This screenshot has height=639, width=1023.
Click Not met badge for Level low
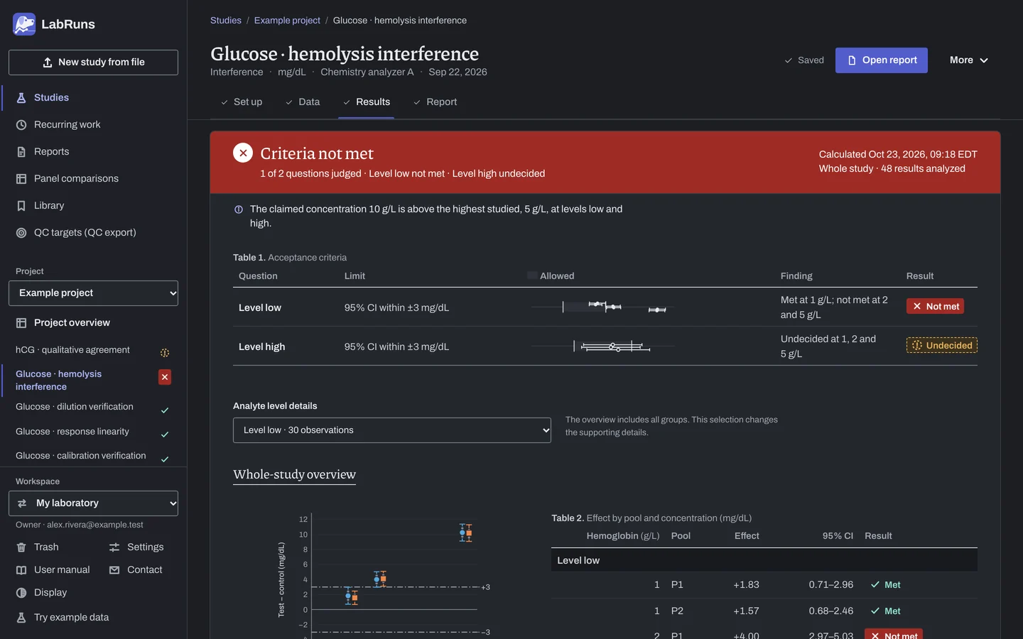click(x=935, y=307)
